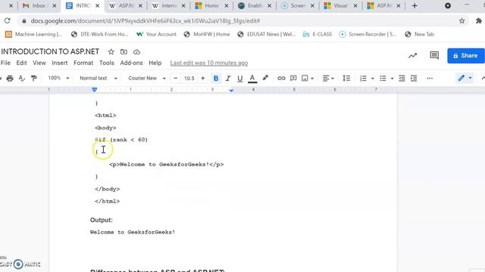Click the Numbered list icon
Viewport: 485px width, 272px height.
pos(363,79)
